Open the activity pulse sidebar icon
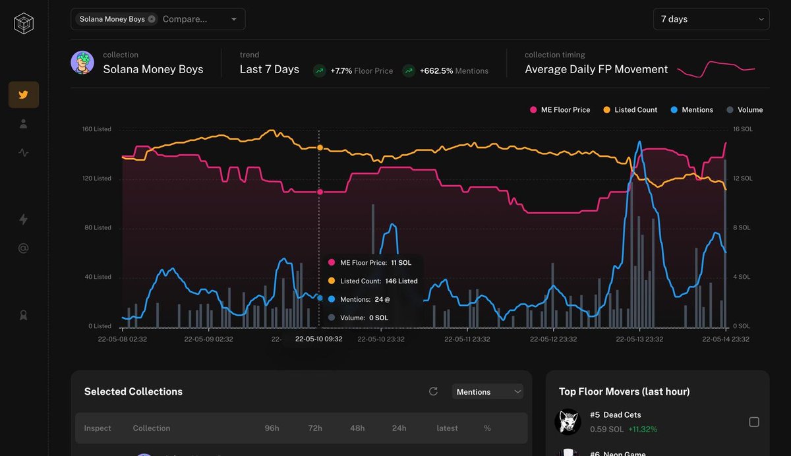791x456 pixels. (x=24, y=153)
